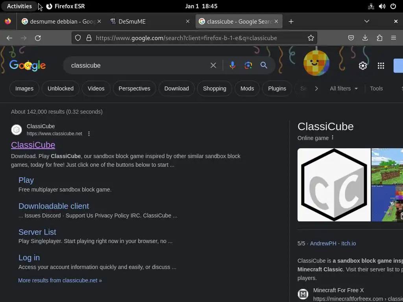This screenshot has height=302, width=403.
Task: Open the power menu in the top bar
Action: pos(393,6)
